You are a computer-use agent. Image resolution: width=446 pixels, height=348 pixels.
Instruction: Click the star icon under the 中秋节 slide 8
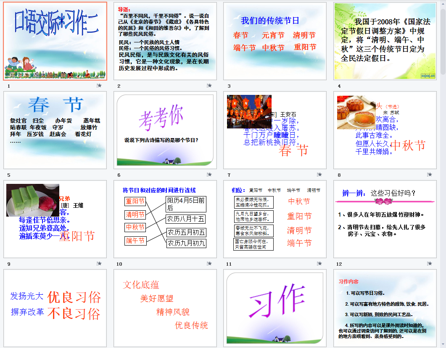(x=429, y=175)
